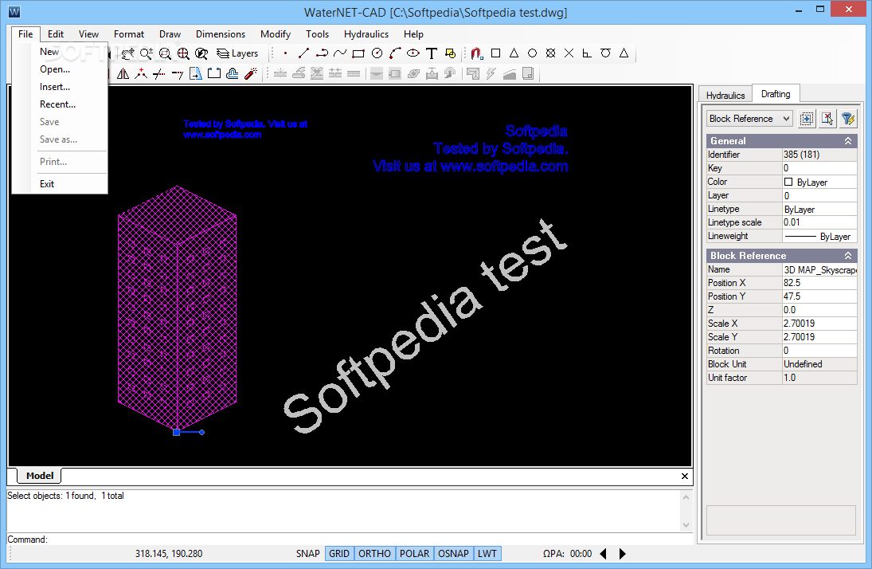Click the Stretch modify icon
Screen dimensions: 872x569
tap(196, 73)
